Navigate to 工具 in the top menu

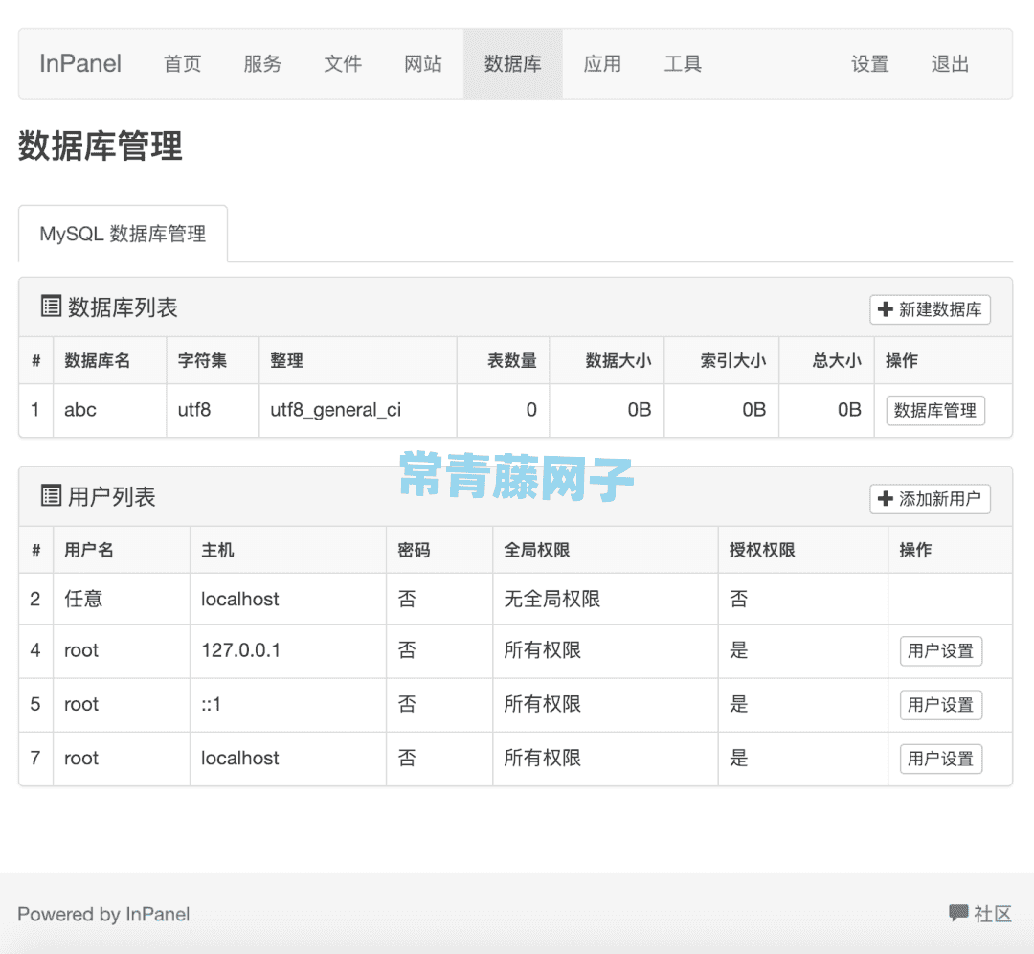click(x=683, y=63)
